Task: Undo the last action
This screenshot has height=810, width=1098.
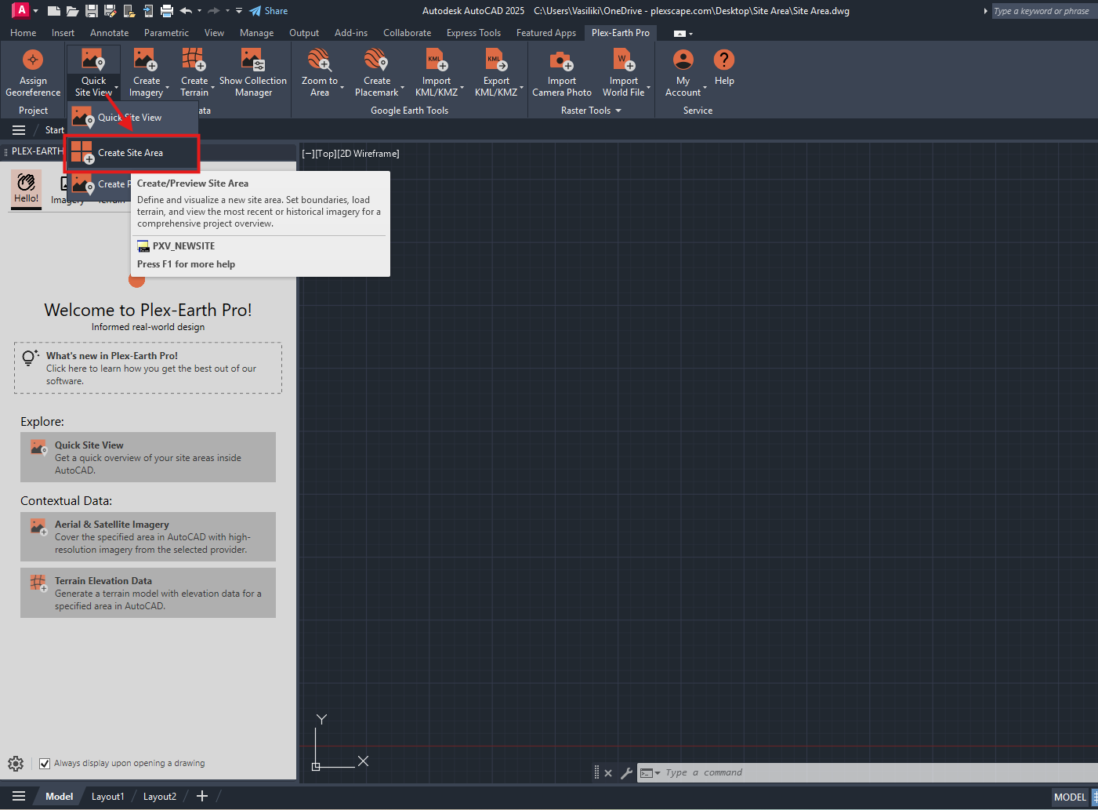Action: 186,11
